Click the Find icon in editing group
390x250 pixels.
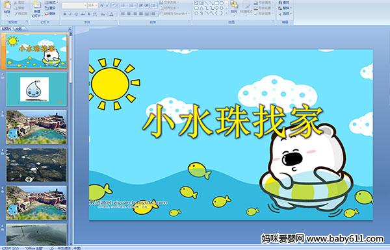click(283, 3)
